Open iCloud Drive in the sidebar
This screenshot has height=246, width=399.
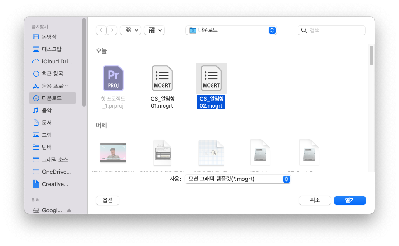(52, 61)
